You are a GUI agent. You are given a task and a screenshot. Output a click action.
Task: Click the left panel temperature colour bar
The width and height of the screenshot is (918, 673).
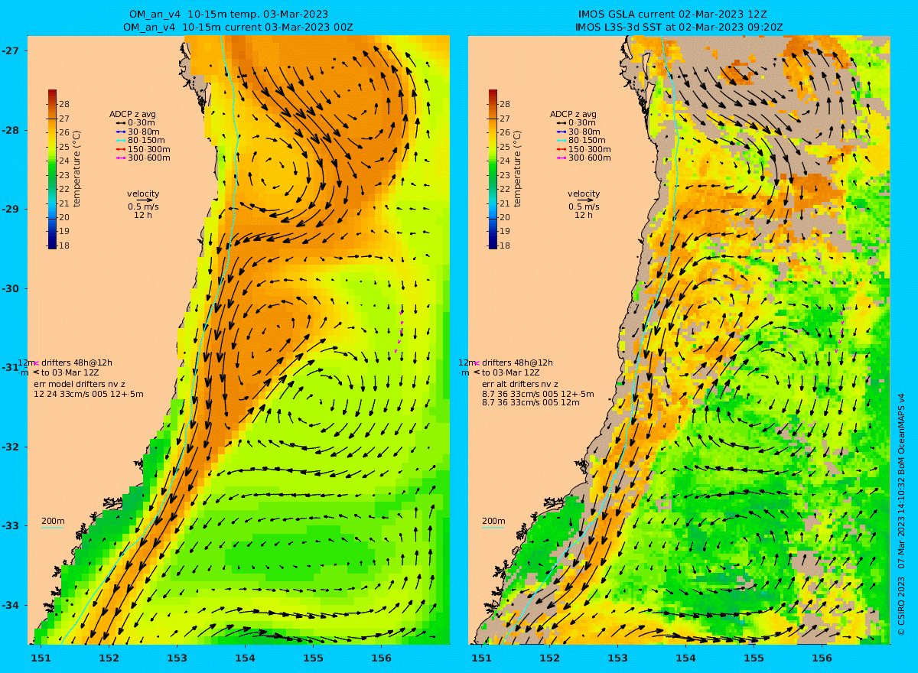tap(52, 170)
